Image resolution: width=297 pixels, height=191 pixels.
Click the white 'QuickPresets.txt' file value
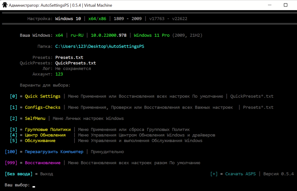point(76,63)
